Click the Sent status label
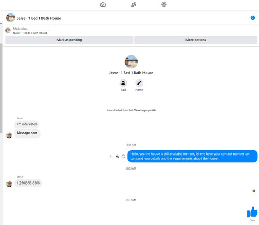 click(253, 220)
